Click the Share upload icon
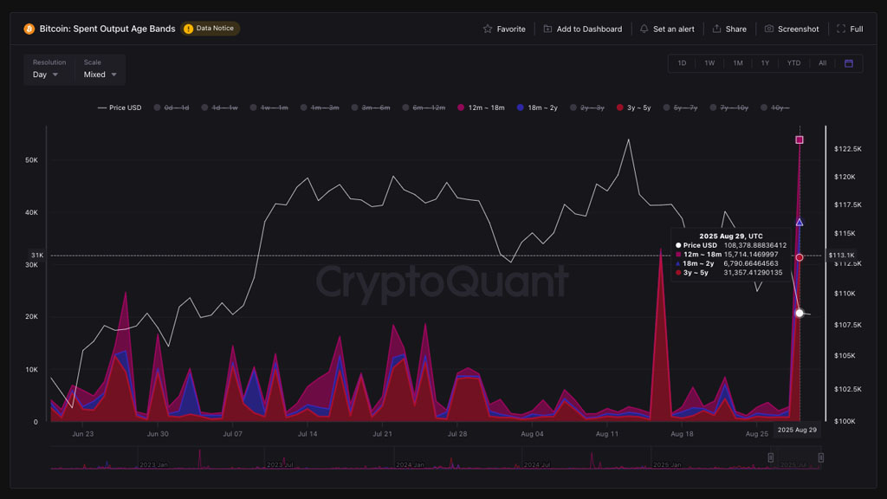Image resolution: width=887 pixels, height=499 pixels. 716,29
